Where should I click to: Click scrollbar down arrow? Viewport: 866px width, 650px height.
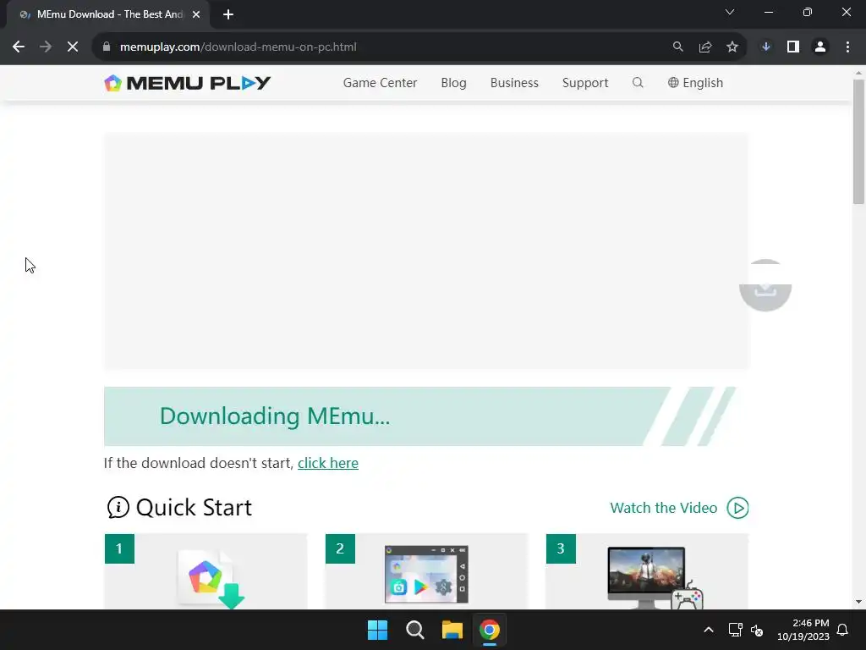pyautogui.click(x=859, y=602)
